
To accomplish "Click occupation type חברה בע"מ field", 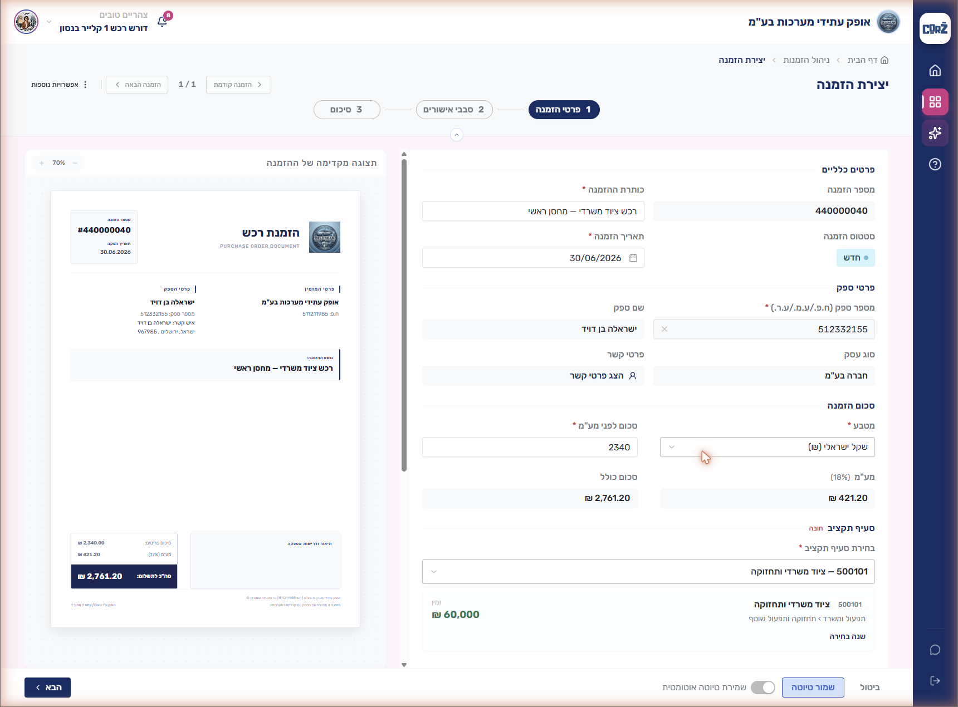I will (764, 376).
